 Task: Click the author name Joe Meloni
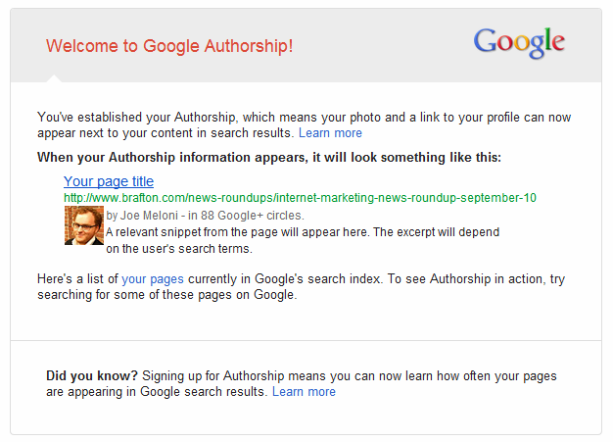143,215
